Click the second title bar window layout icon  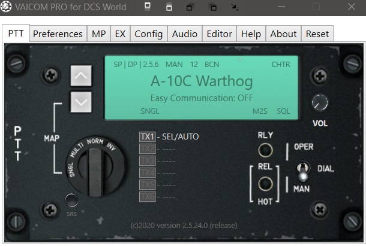click(x=169, y=7)
